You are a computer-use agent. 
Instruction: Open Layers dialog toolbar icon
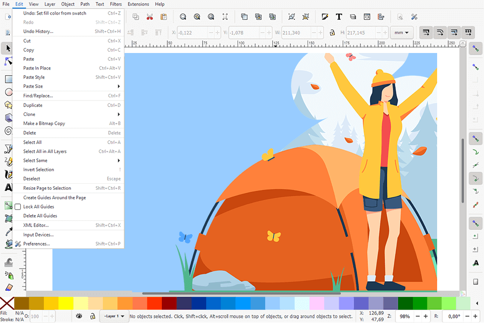coord(353,17)
